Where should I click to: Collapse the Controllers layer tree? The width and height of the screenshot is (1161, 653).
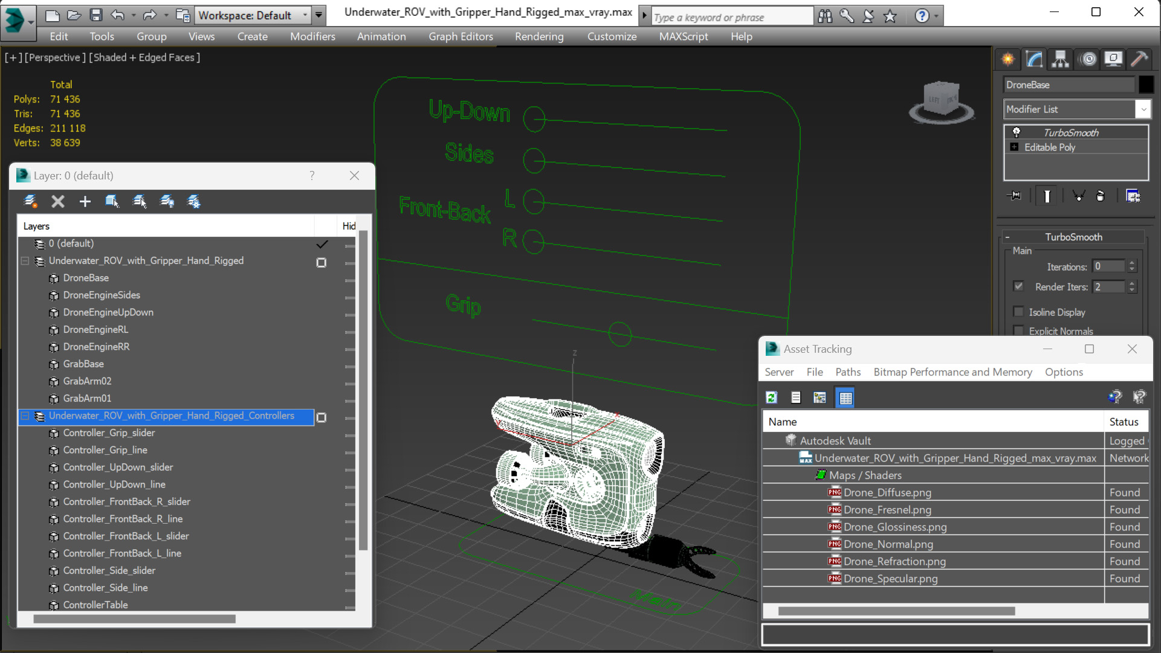click(x=25, y=416)
